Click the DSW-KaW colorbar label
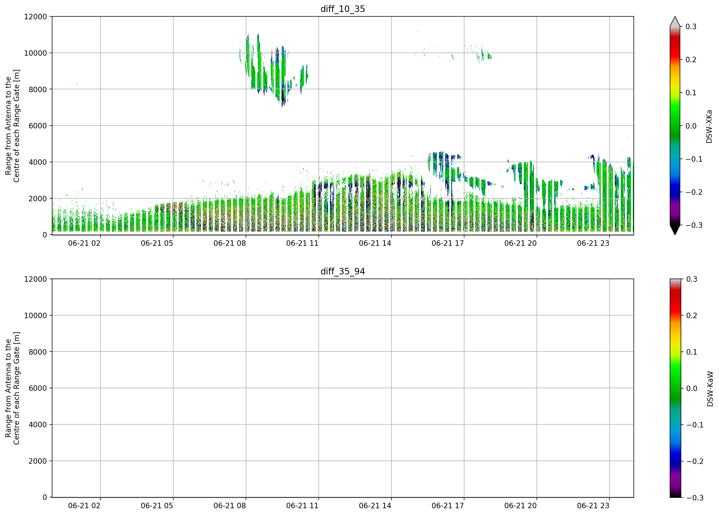Image resolution: width=719 pixels, height=515 pixels. click(x=710, y=389)
